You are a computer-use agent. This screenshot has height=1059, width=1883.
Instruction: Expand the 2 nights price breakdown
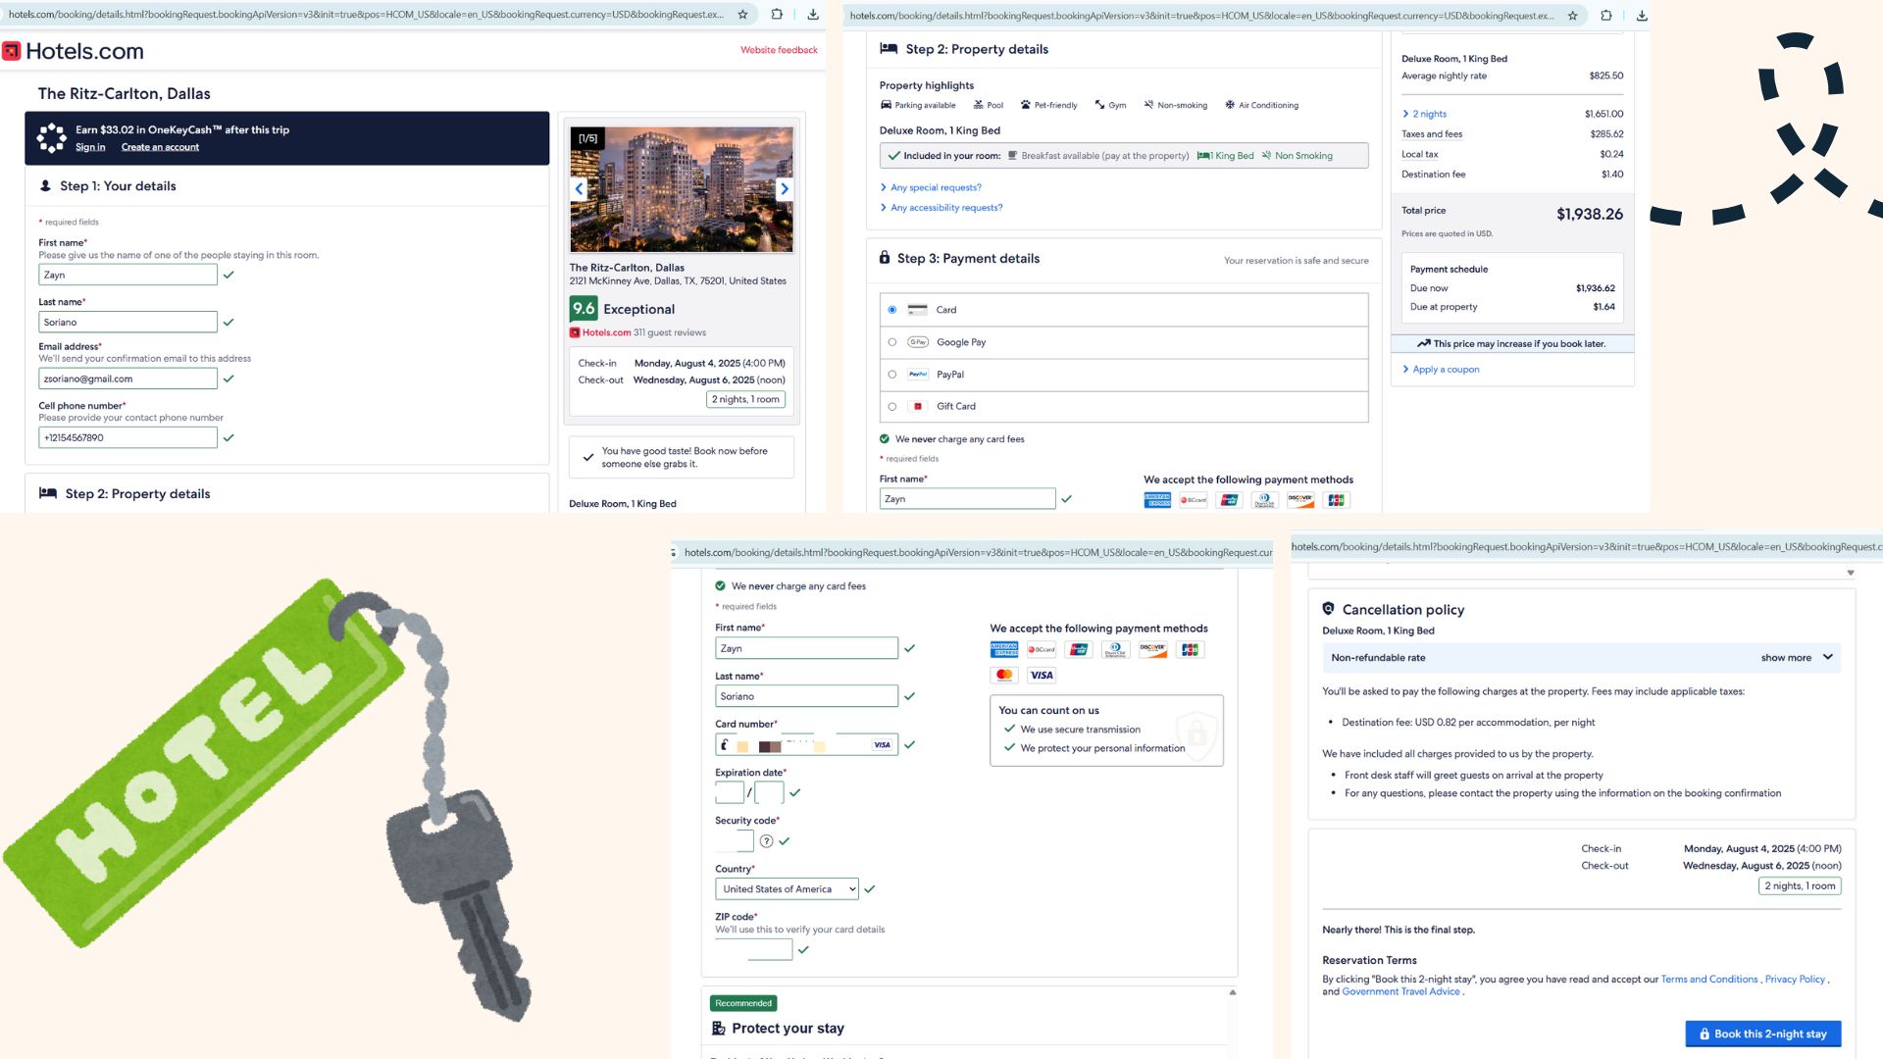click(x=1424, y=114)
